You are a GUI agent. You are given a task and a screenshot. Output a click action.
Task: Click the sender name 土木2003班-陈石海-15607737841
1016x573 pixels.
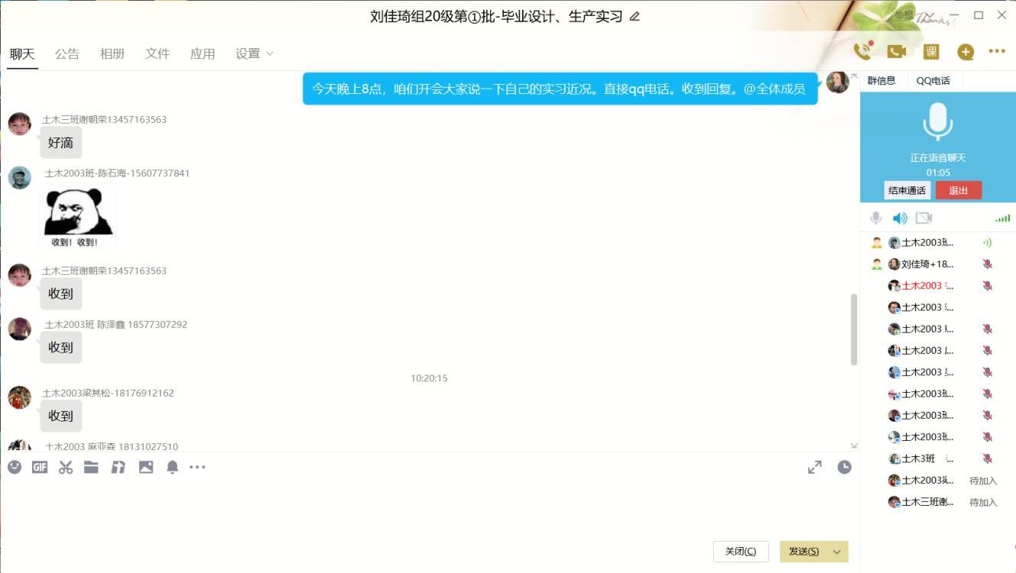pyautogui.click(x=117, y=173)
